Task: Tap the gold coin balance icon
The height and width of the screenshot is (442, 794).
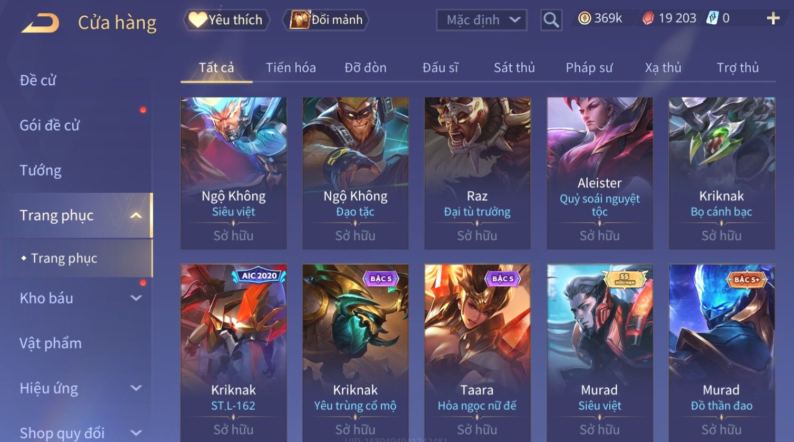Action: click(585, 18)
